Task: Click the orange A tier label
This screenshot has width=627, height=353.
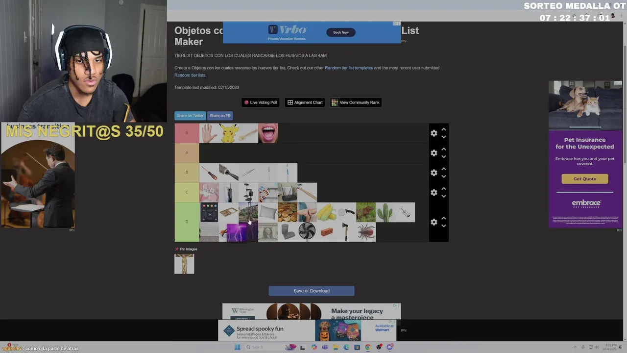Action: (x=187, y=153)
